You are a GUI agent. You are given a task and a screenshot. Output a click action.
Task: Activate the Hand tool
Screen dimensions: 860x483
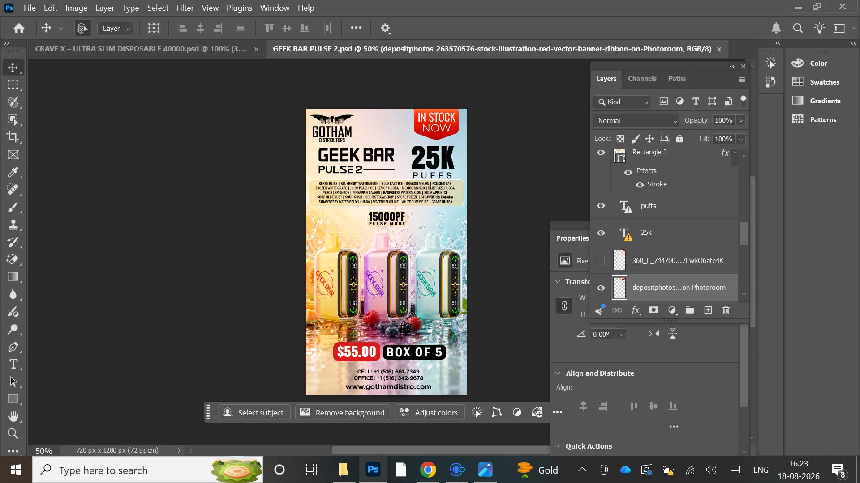13,416
